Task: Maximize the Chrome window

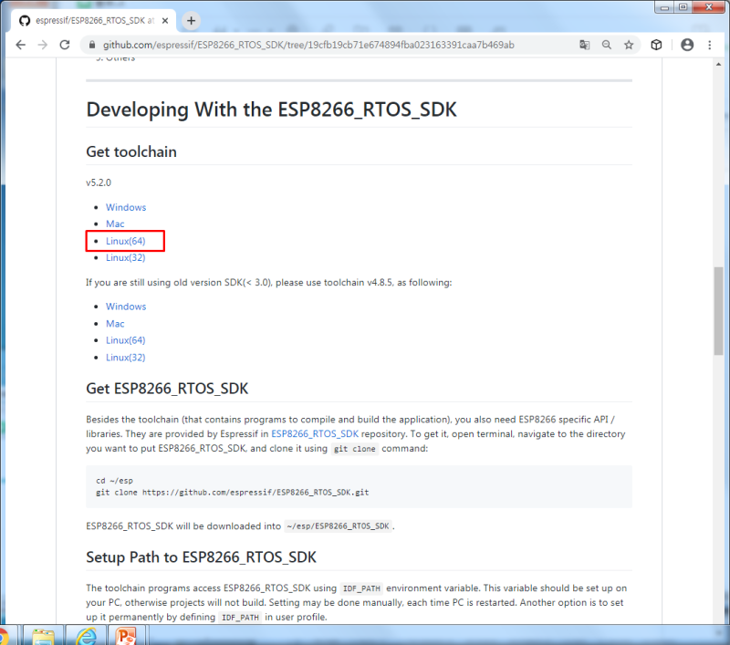Action: (683, 7)
